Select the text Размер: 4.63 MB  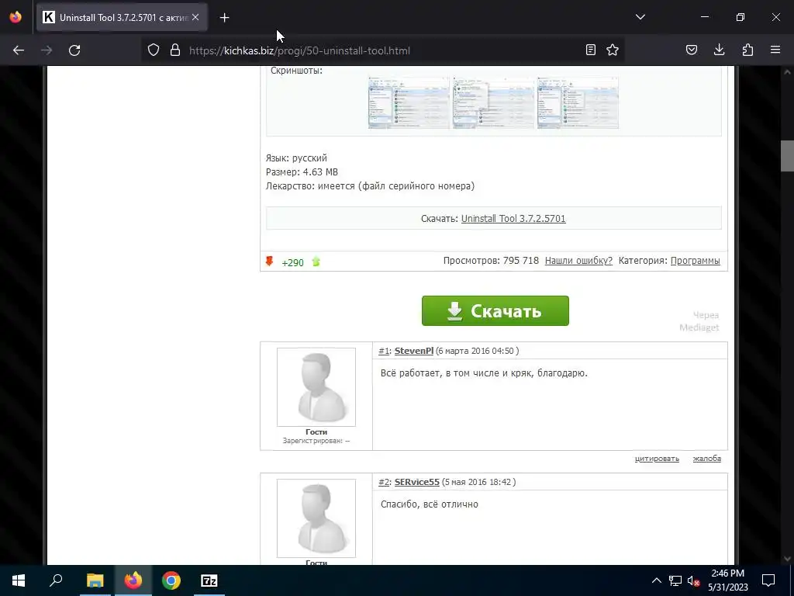(x=302, y=172)
